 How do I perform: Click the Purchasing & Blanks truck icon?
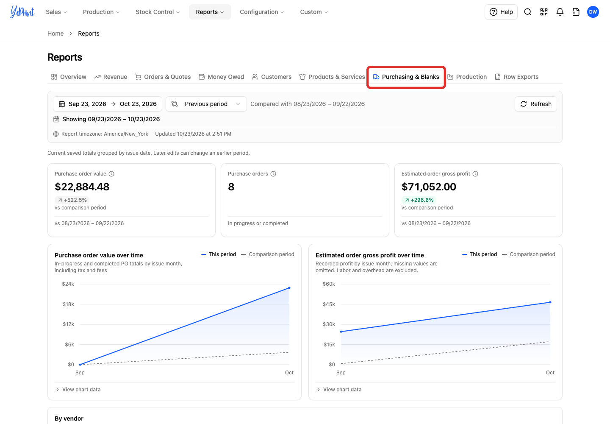click(376, 77)
